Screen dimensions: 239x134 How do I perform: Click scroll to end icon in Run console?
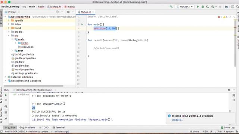tap(234, 100)
